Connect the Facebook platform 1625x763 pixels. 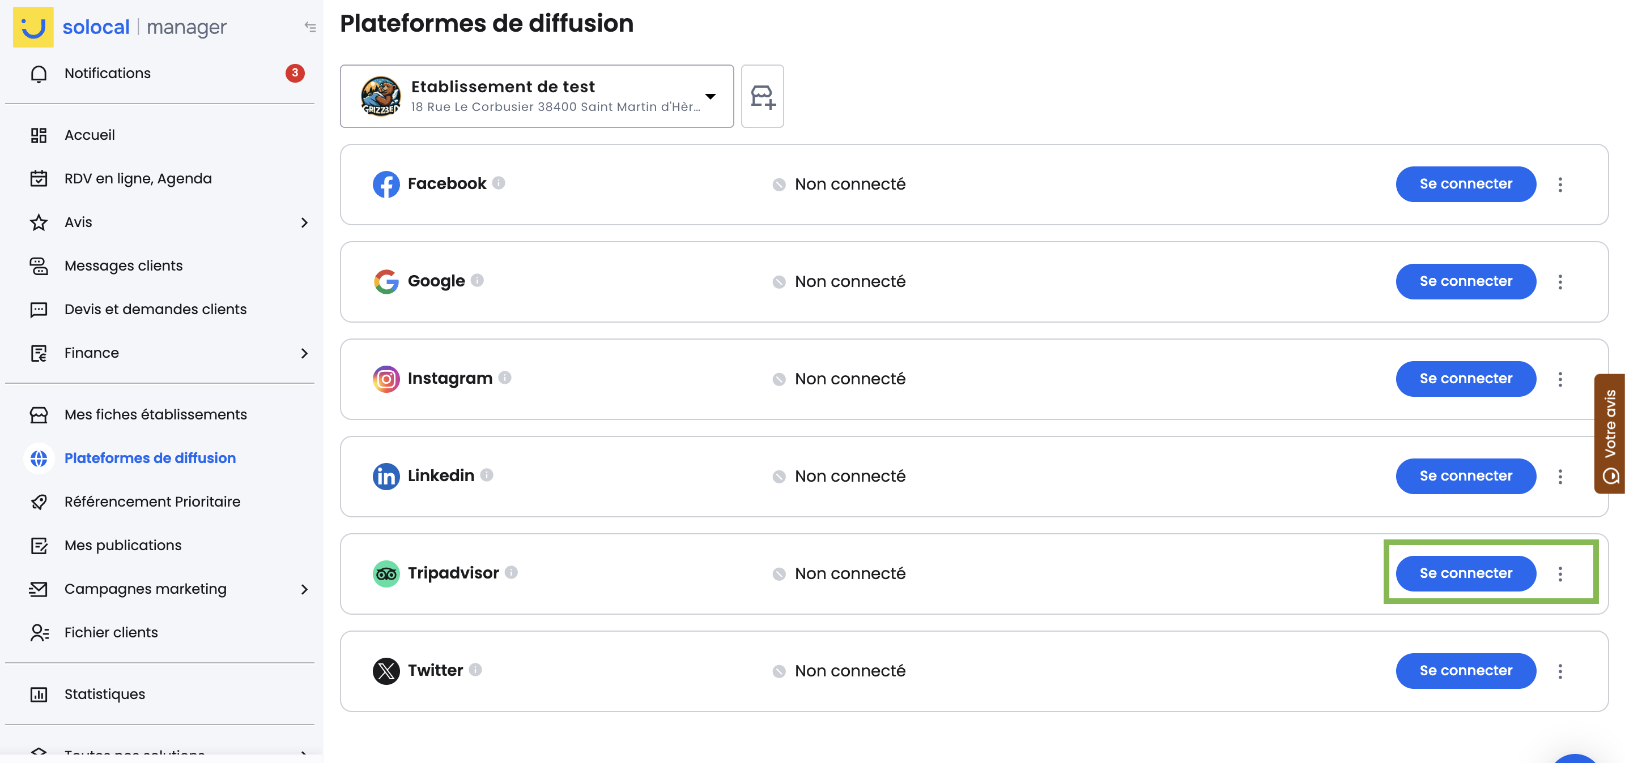1465,184
